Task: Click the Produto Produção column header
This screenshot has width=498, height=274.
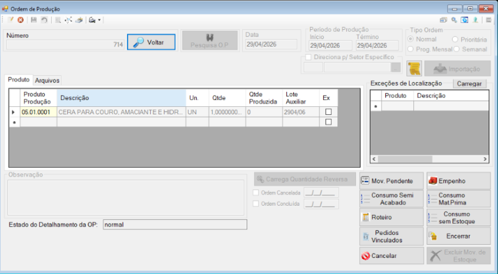Action: [39, 98]
